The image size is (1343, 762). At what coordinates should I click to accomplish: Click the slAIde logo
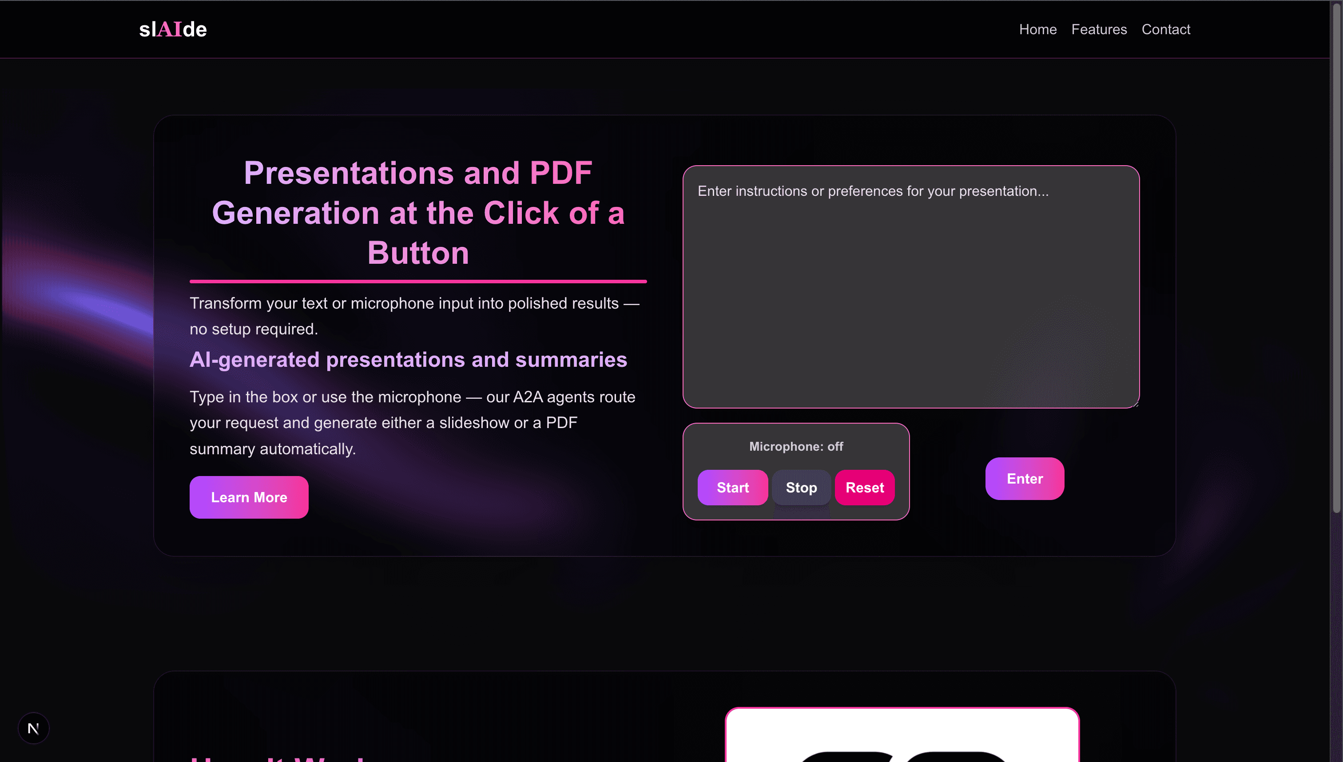pos(173,29)
